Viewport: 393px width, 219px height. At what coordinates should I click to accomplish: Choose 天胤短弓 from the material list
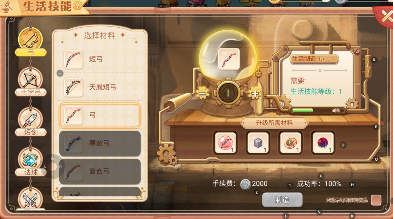(x=100, y=87)
